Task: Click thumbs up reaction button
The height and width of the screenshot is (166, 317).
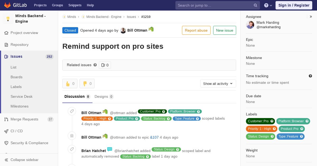Action: tap(70, 84)
